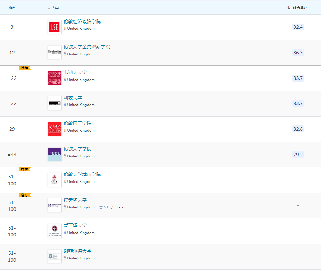Click the University of Edinburgh logo
The image size is (321, 270).
click(54, 231)
